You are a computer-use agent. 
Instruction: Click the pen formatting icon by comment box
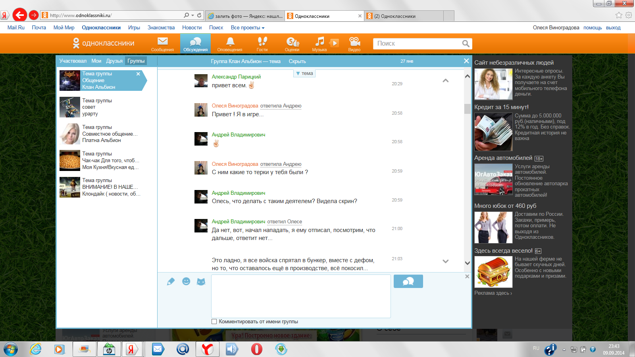[171, 282]
